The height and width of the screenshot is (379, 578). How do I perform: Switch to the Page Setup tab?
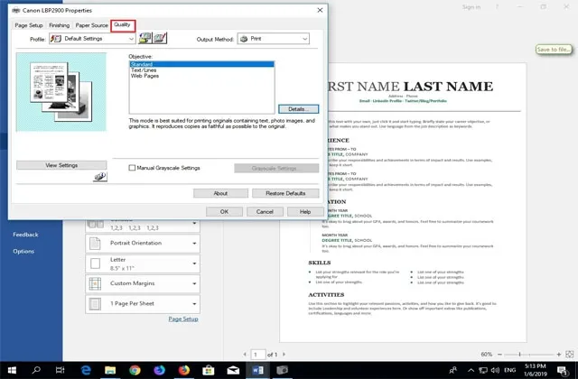point(29,25)
